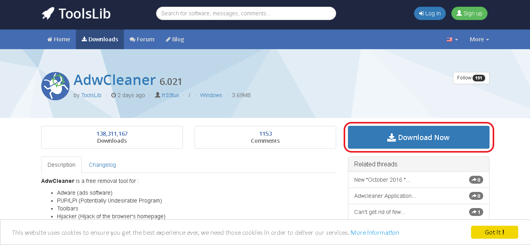
Task: Click the AdwCleaner bug application icon
Action: coord(55,86)
